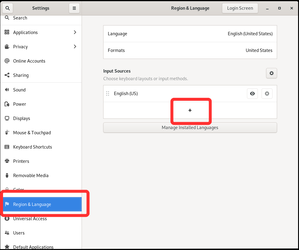Click the search magnifier icon in header
Viewport: 299px width, 250px height.
[x=8, y=8]
